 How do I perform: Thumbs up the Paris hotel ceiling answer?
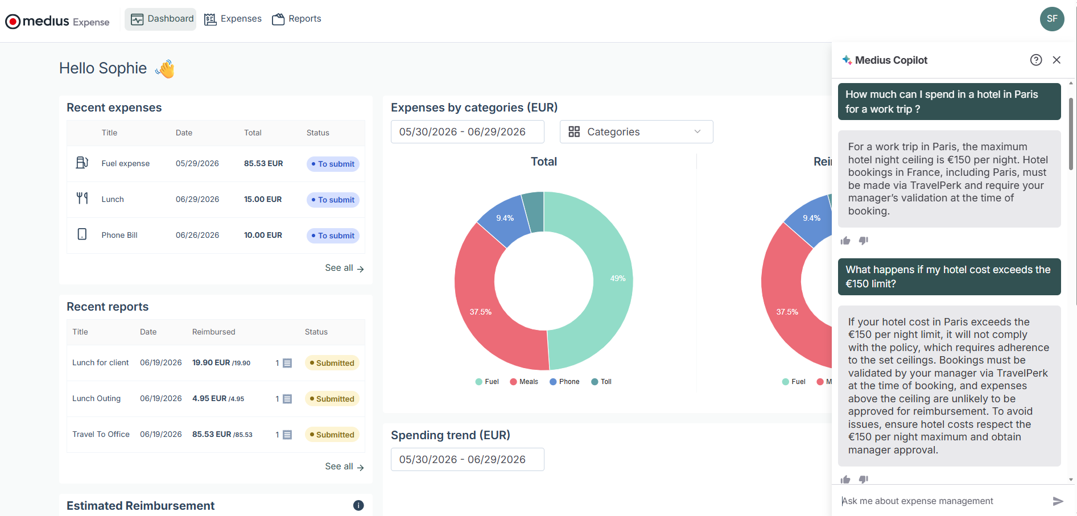845,241
